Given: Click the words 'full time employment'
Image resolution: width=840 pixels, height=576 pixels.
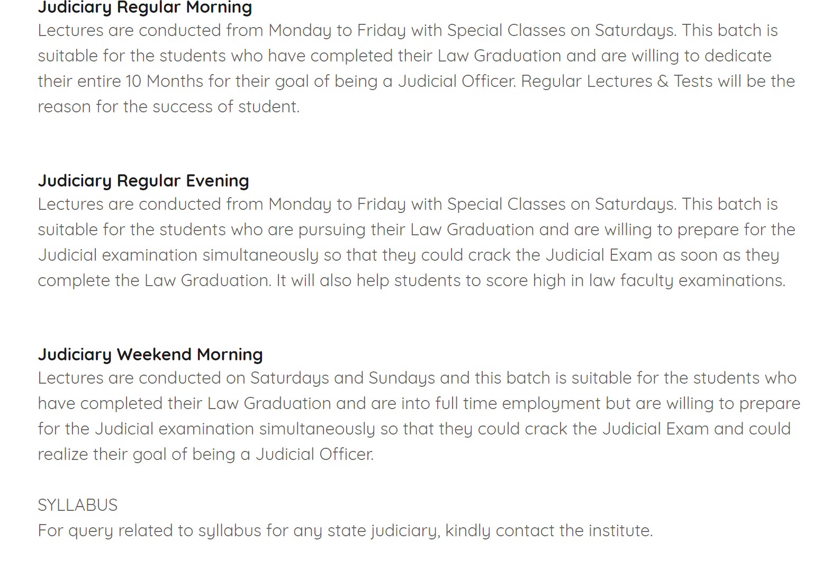Looking at the screenshot, I should (x=518, y=403).
